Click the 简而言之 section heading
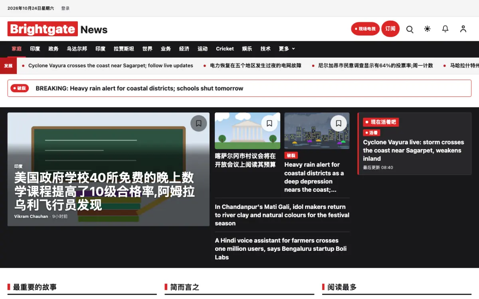This screenshot has height=299, width=479. [x=184, y=287]
